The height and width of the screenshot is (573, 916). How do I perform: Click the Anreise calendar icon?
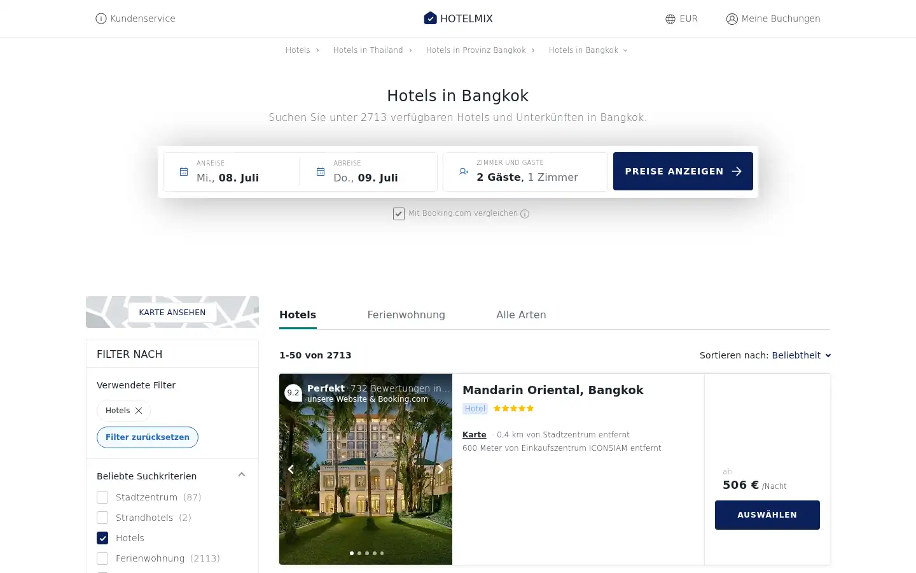coord(184,172)
